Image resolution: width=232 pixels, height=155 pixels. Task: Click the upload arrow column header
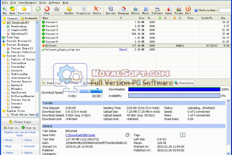coord(175,18)
